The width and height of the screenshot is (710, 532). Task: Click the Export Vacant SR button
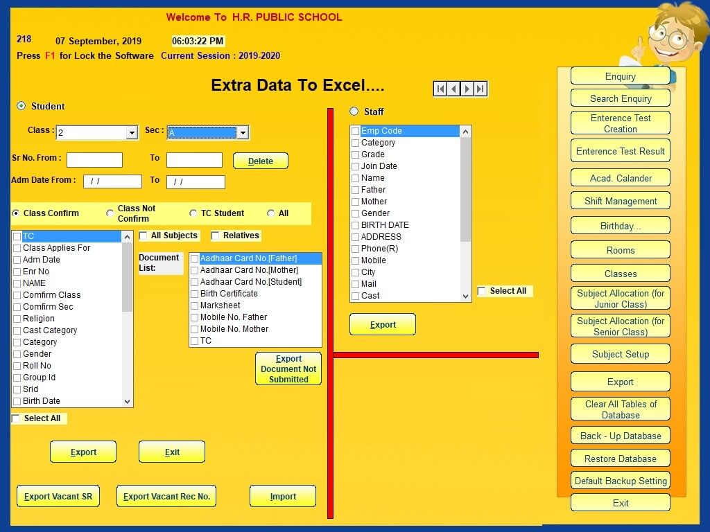click(x=58, y=496)
